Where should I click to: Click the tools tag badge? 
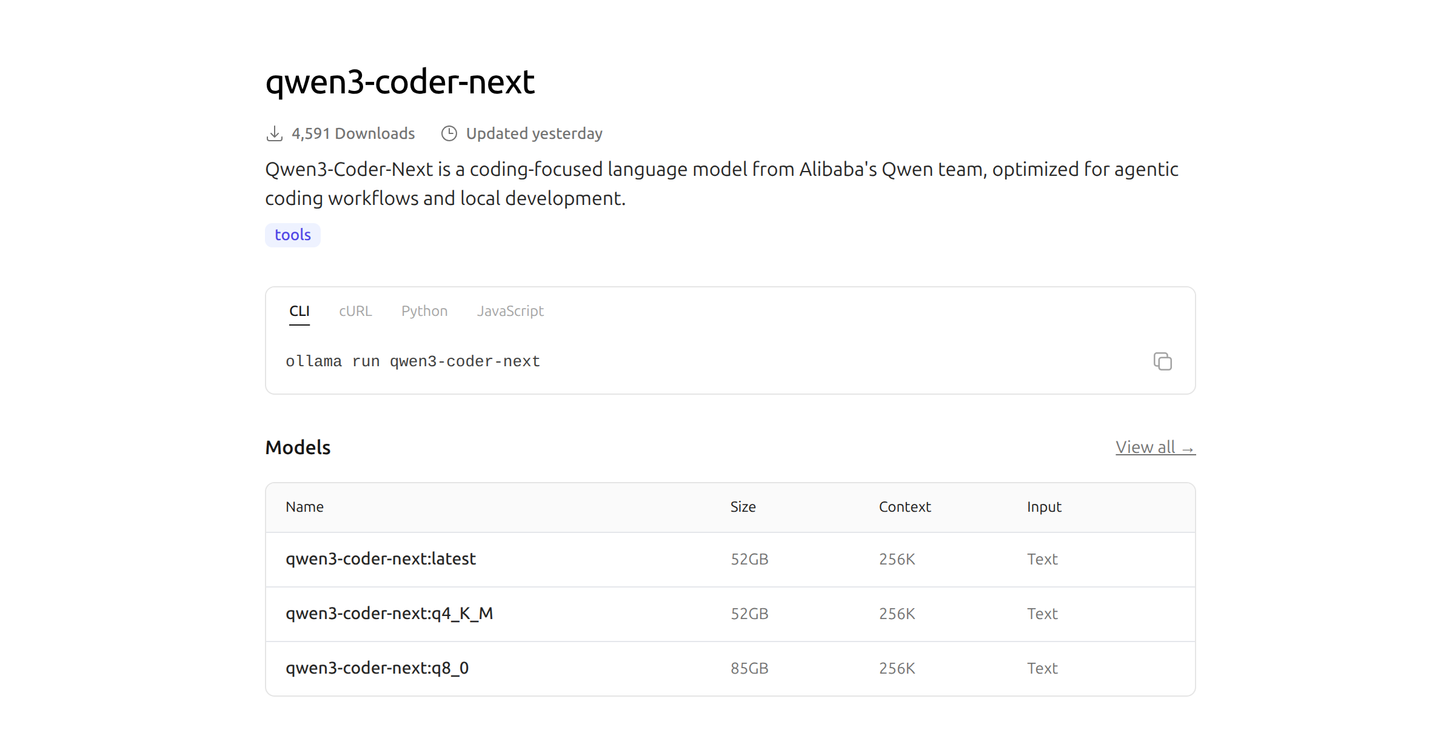tap(293, 235)
